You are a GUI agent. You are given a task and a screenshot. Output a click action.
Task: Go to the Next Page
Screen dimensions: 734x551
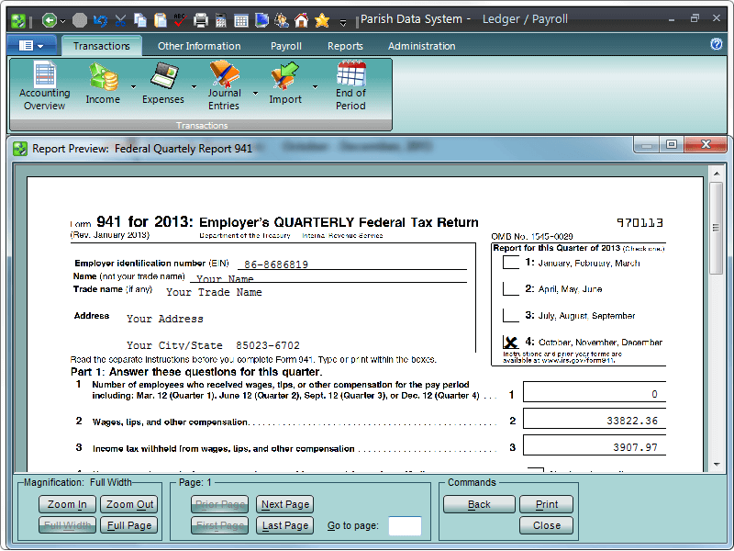(285, 504)
